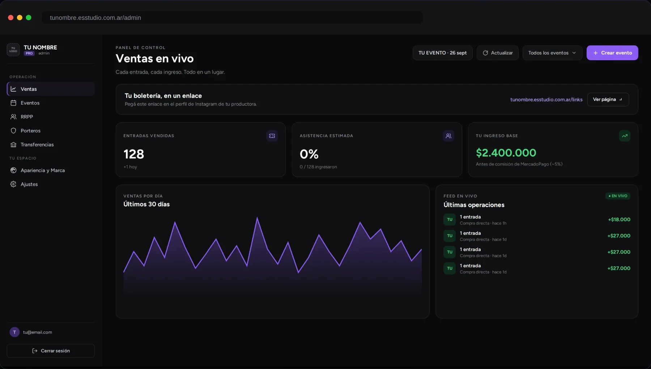This screenshot has height=369, width=651.
Task: Click the Ventas en vivo heading
Action: [x=155, y=58]
